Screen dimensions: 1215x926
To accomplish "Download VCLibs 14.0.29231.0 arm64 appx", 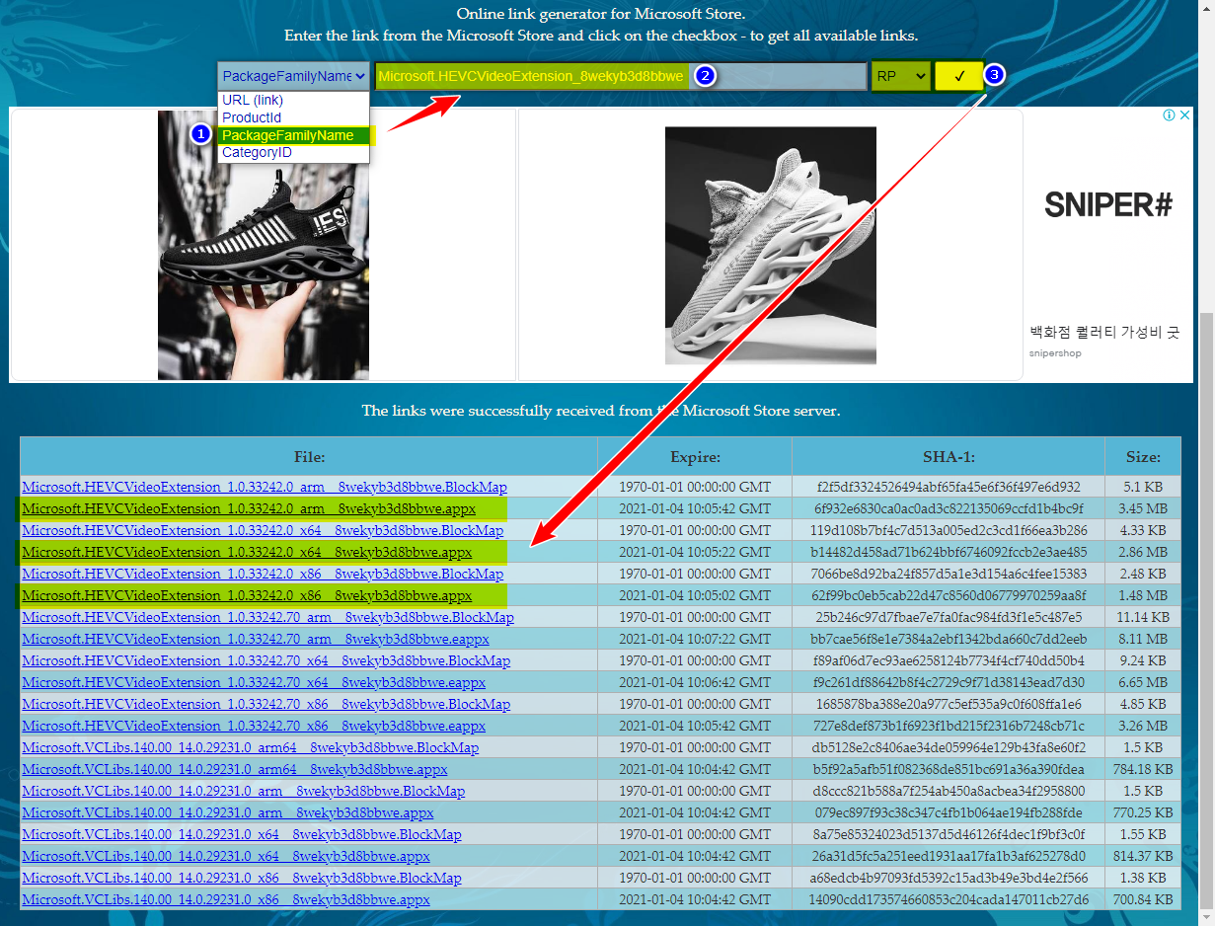I will coord(235,769).
